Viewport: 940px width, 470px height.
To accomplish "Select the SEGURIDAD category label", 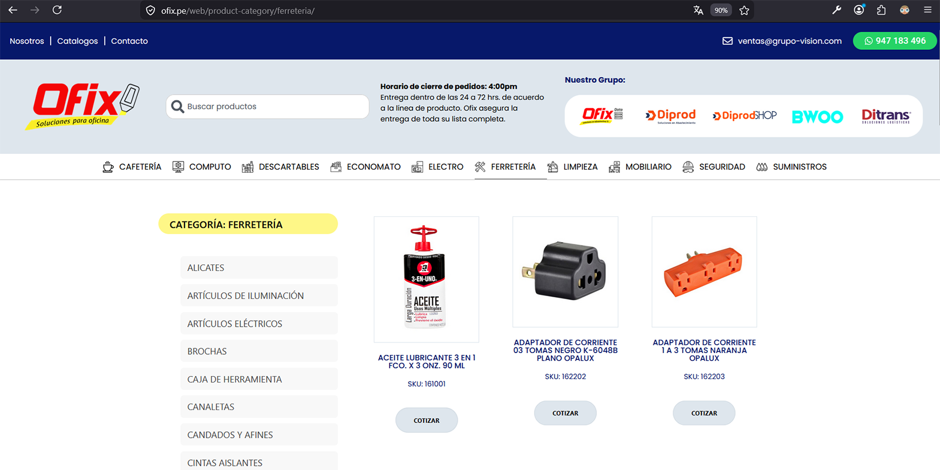I will pos(722,167).
